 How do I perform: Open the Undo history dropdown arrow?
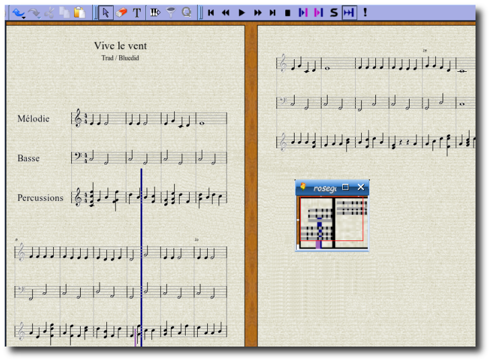click(x=24, y=17)
